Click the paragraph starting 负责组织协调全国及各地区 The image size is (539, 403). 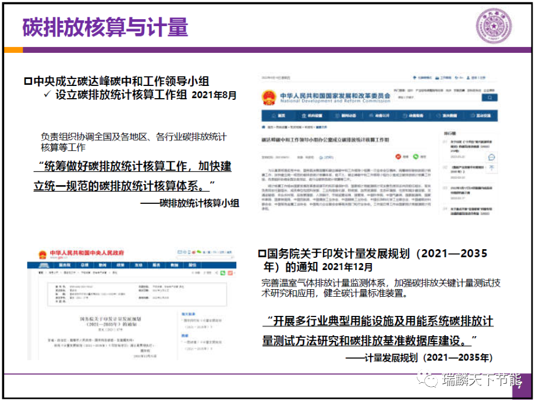tap(134, 142)
